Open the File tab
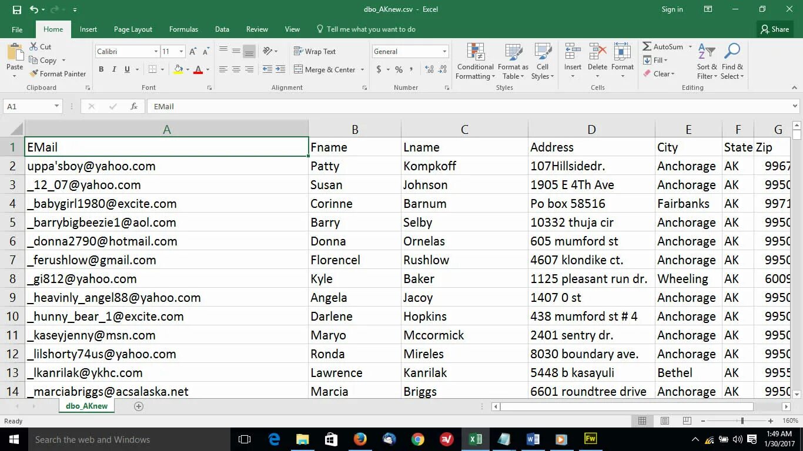803x451 pixels. [x=17, y=29]
